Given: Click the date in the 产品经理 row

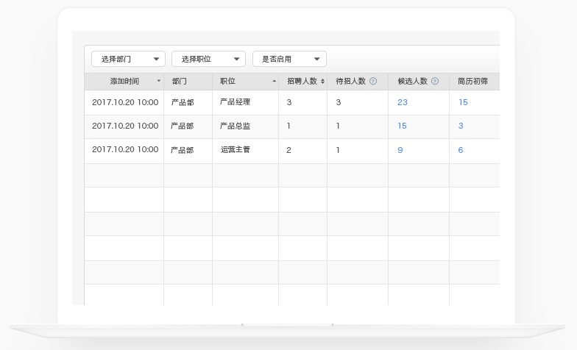Looking at the screenshot, I should point(125,102).
